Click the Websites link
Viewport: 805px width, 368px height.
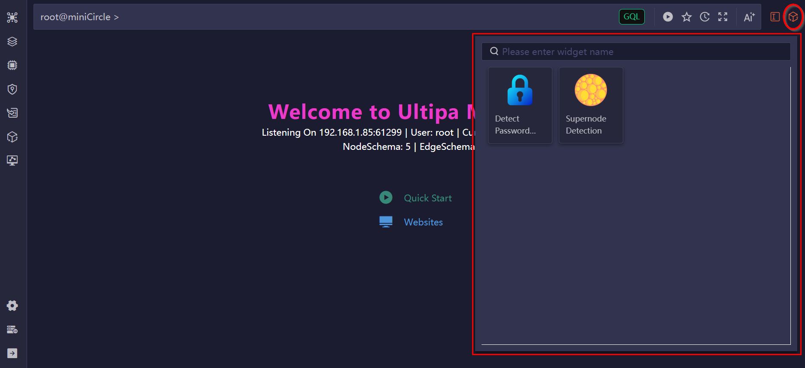[x=423, y=222]
